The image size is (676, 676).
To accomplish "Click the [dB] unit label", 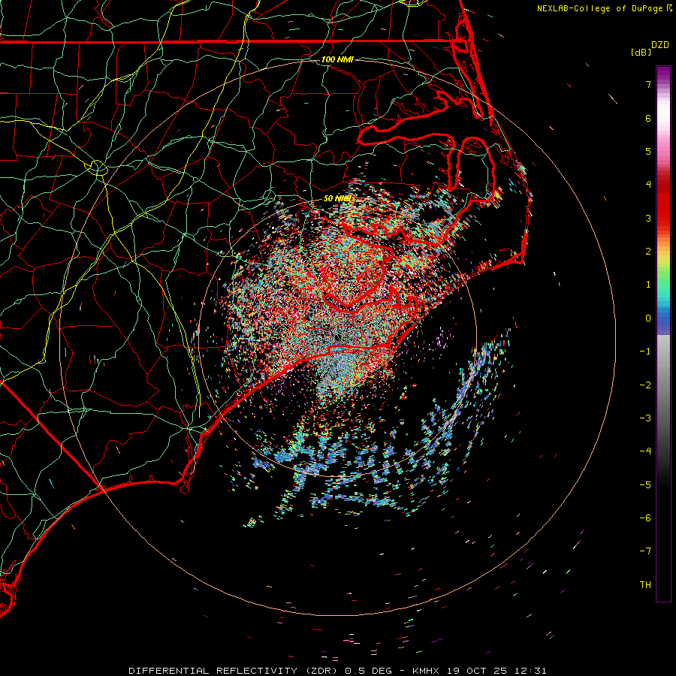I will coord(641,52).
